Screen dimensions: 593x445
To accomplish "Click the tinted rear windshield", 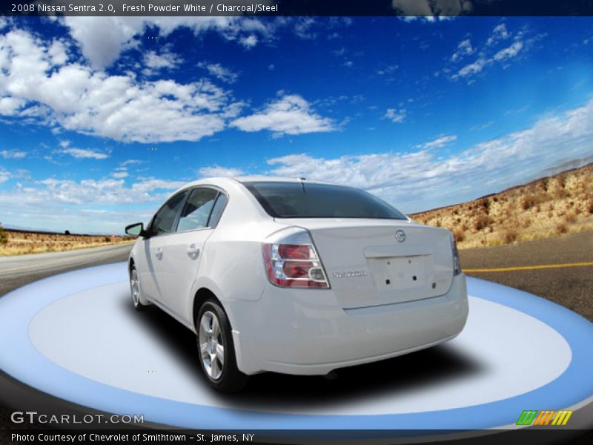I will 322,201.
